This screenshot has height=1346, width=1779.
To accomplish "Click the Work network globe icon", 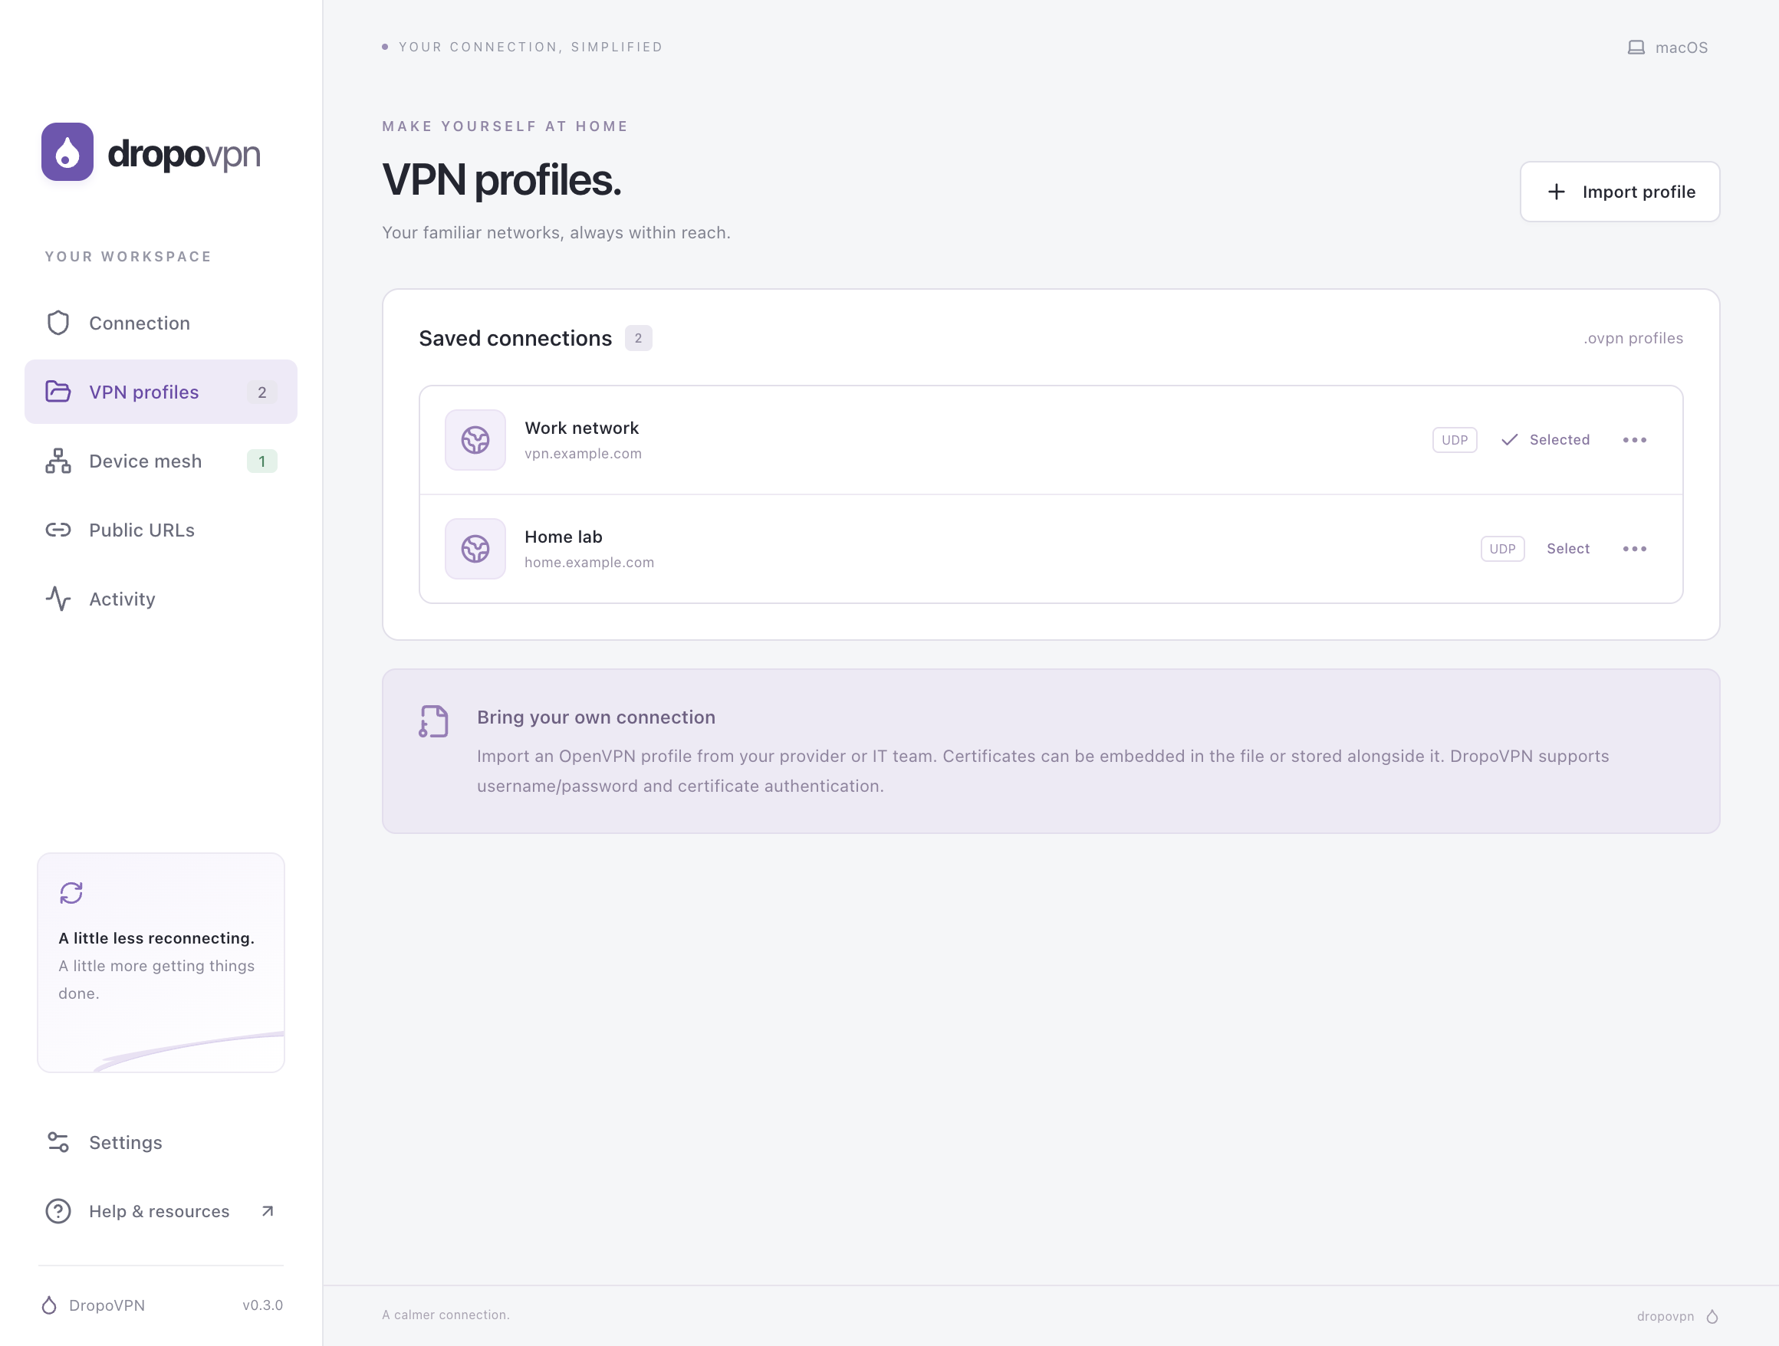I will coord(475,440).
